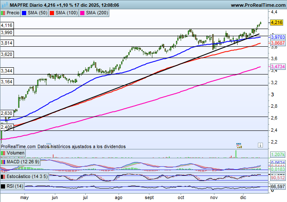Select the 3,990 horizontal level label

pyautogui.click(x=6, y=32)
